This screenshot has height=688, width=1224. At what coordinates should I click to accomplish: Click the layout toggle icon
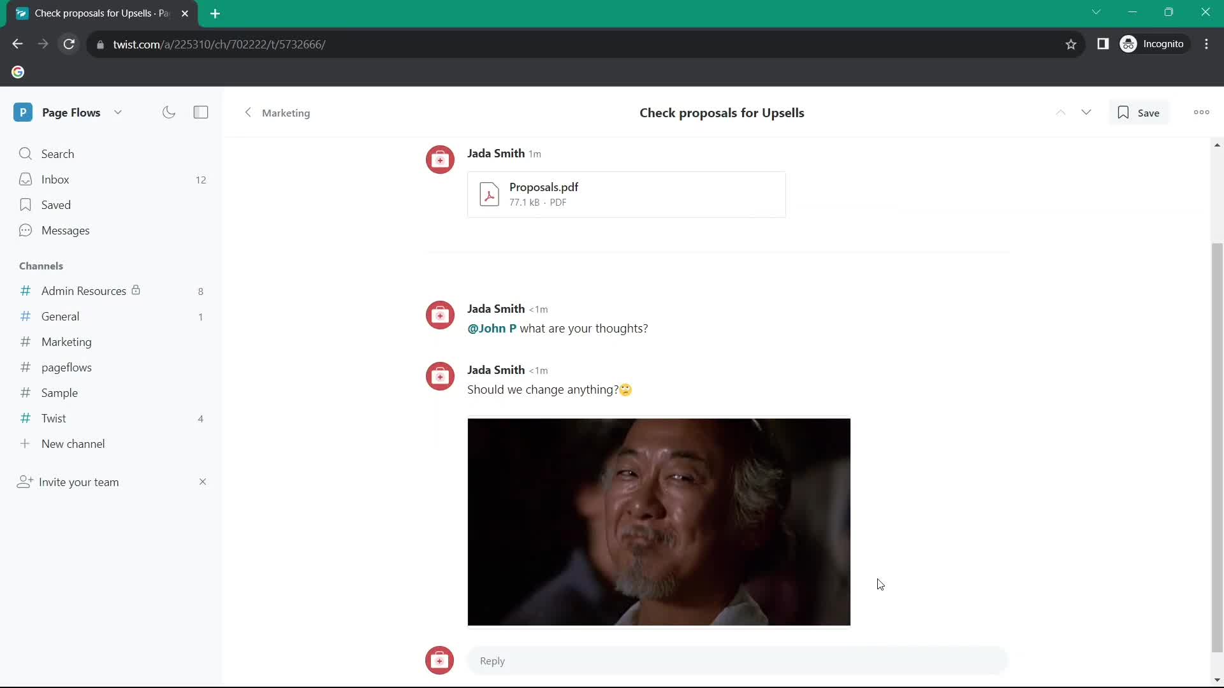pos(201,111)
